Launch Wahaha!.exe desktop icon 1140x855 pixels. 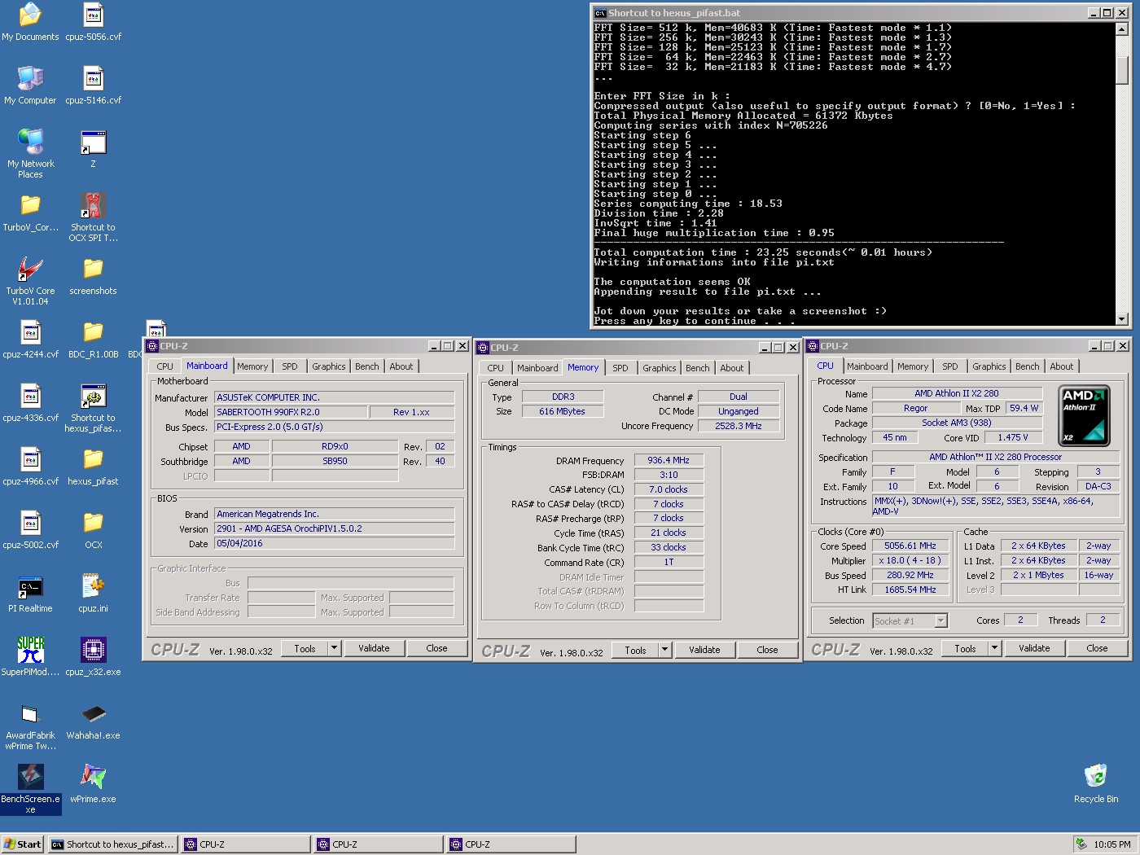pyautogui.click(x=93, y=721)
